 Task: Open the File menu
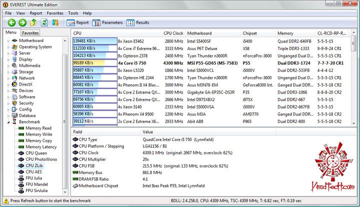coord(8,13)
